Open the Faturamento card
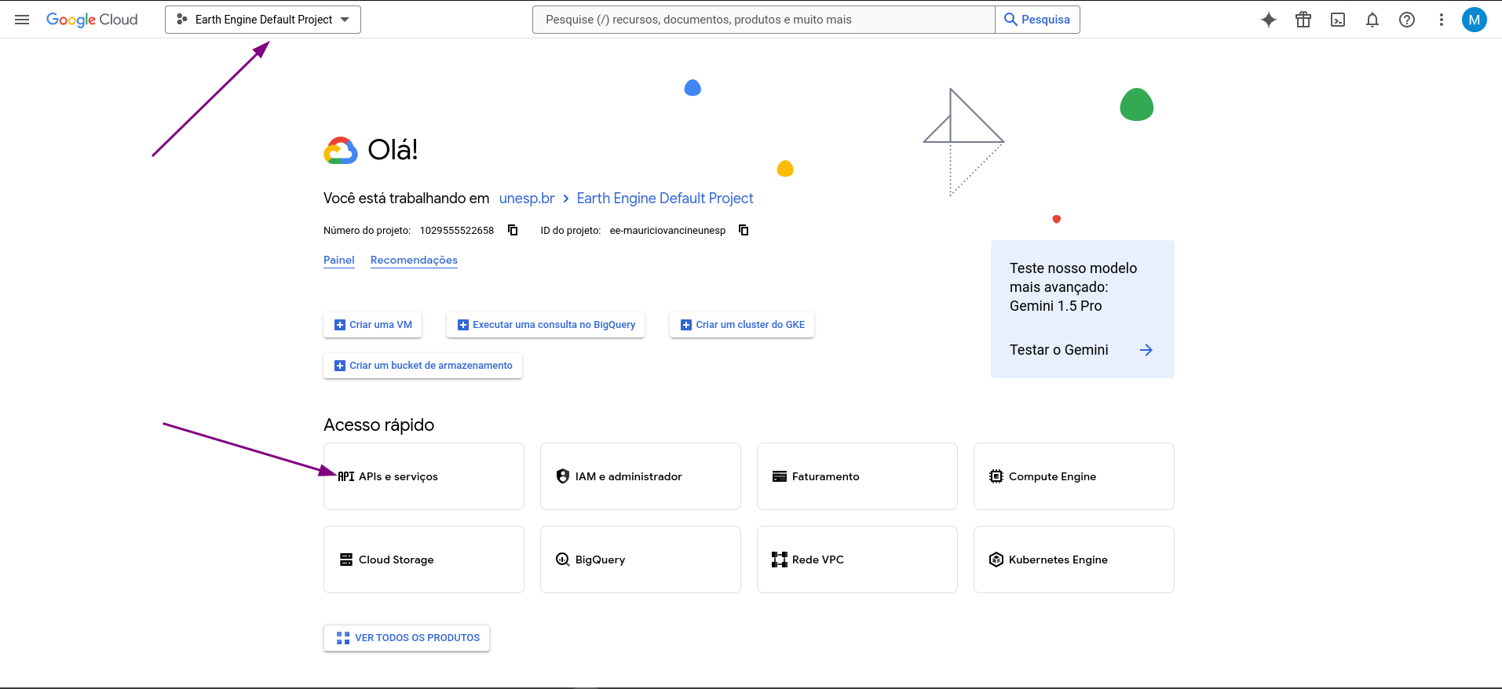 (x=857, y=476)
